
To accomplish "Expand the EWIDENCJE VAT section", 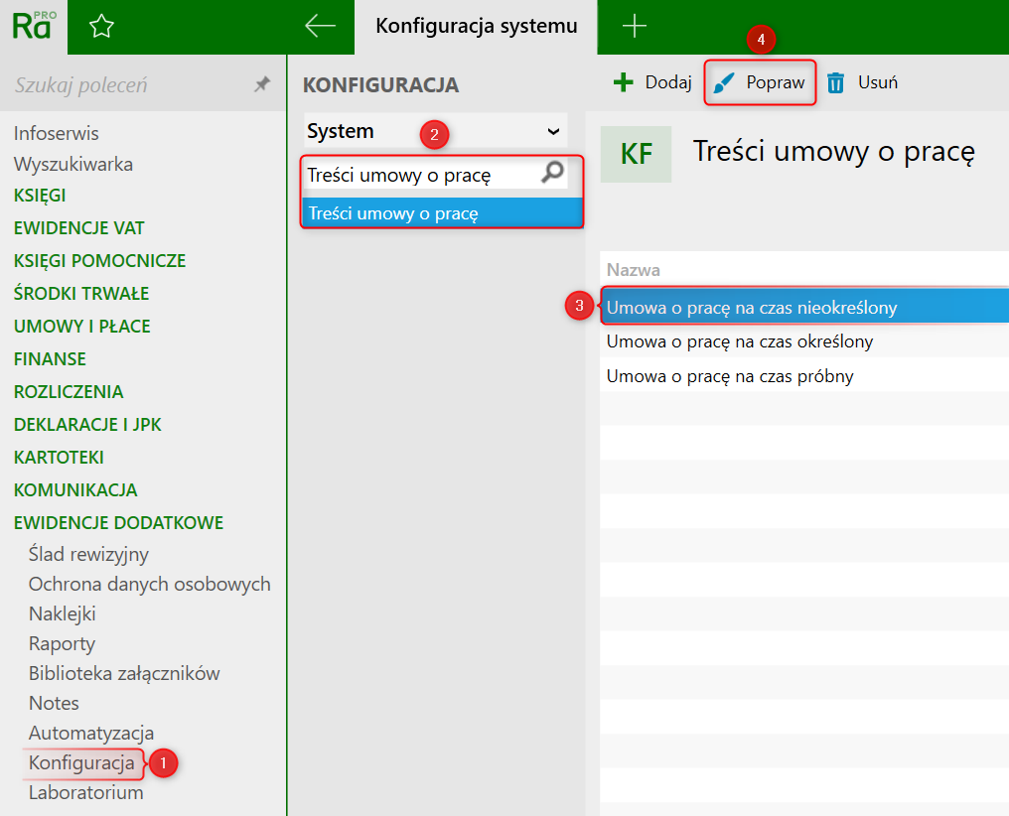I will 79,228.
